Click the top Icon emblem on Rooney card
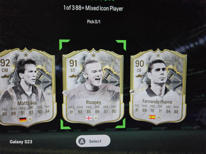Image resolution: width=206 pixels, height=154 pixels. tap(93, 55)
